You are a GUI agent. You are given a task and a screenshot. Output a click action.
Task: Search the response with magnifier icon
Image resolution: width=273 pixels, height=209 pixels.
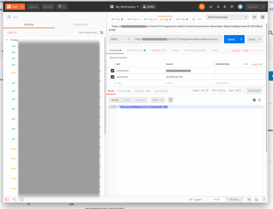click(259, 100)
